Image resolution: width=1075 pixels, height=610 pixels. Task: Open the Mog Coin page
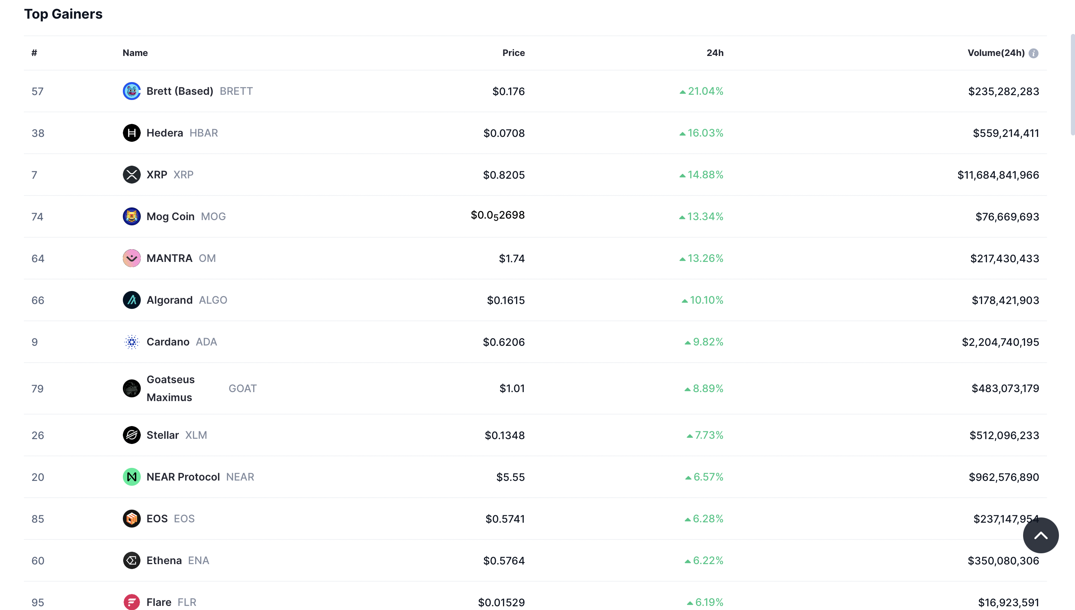tap(171, 217)
